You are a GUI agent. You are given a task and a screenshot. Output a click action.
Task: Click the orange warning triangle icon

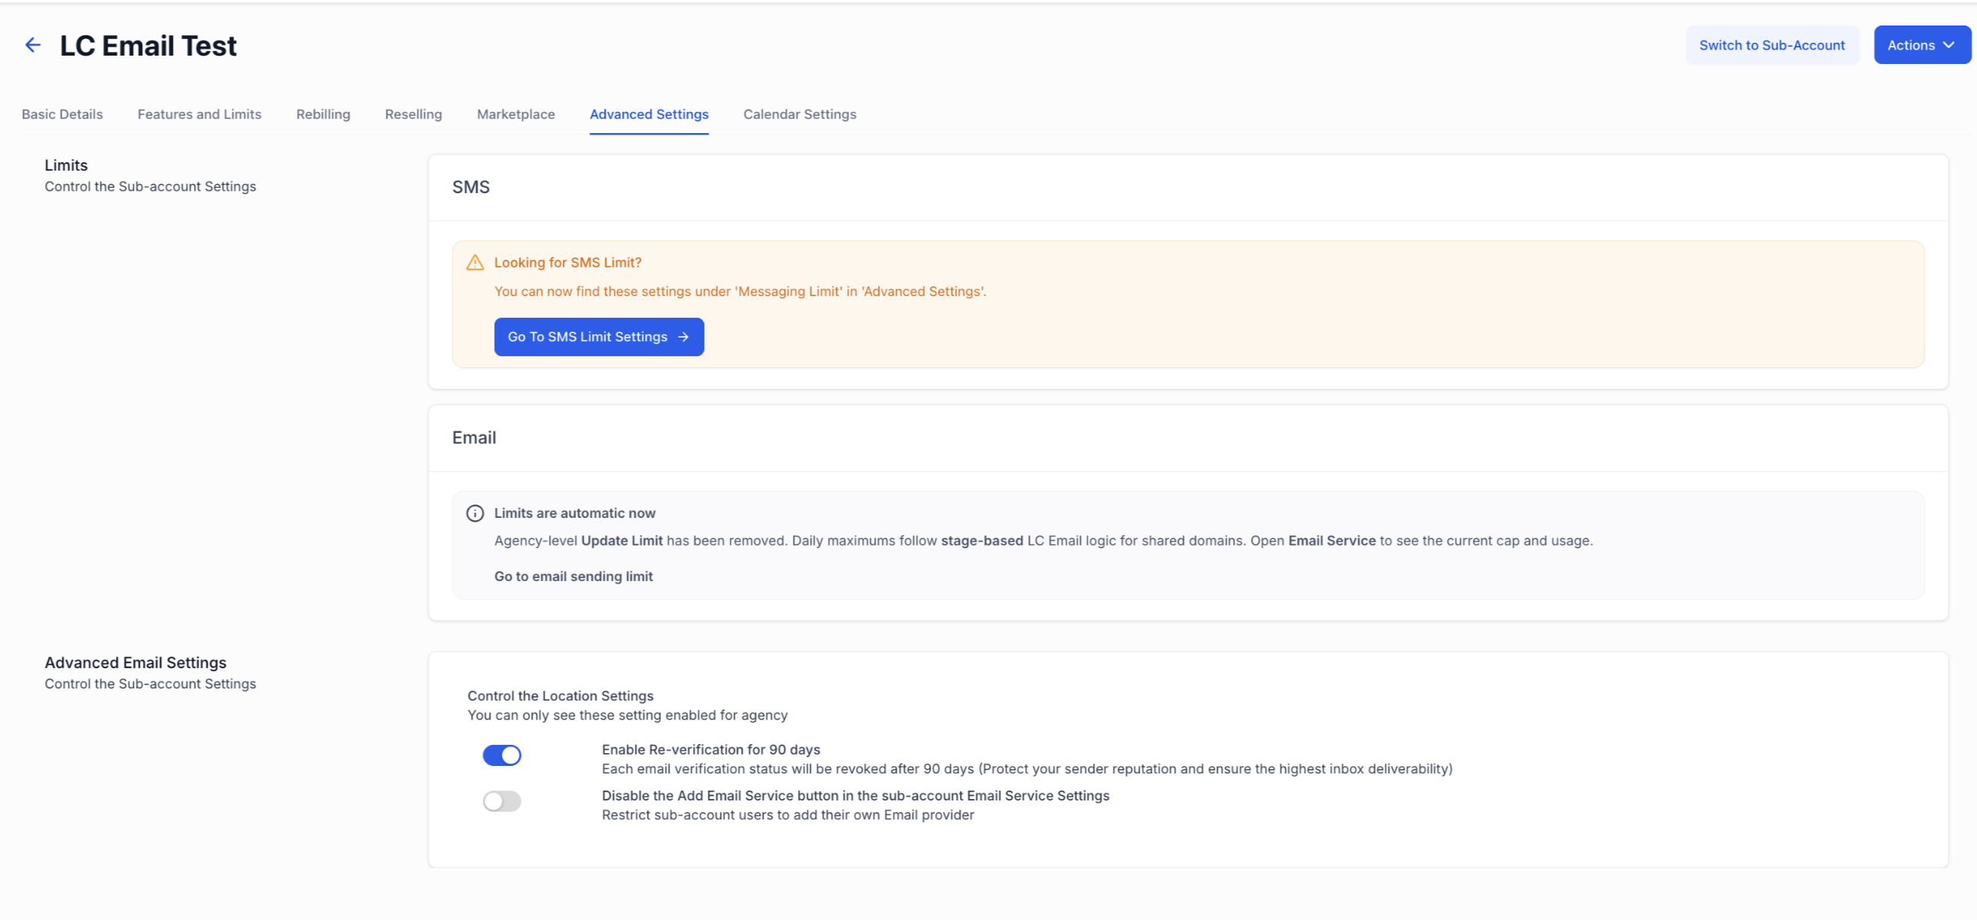475,262
